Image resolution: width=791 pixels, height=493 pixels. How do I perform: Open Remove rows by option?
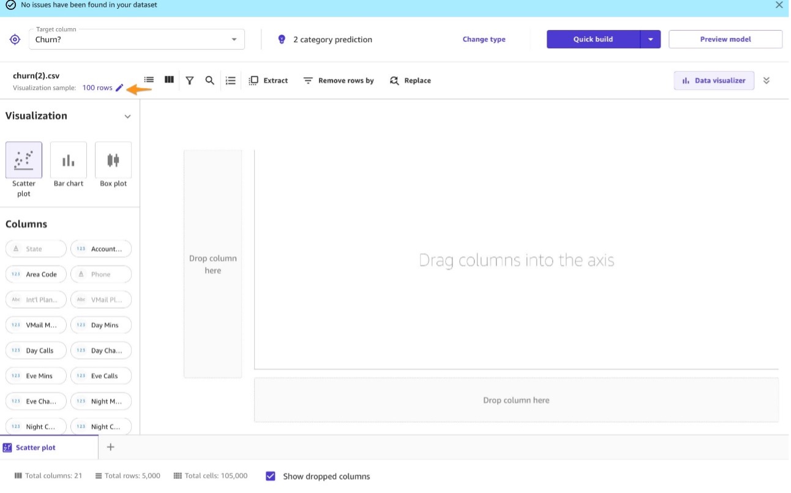(x=339, y=80)
